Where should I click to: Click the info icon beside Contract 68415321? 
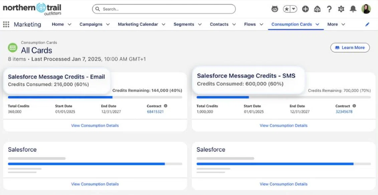(x=166, y=106)
